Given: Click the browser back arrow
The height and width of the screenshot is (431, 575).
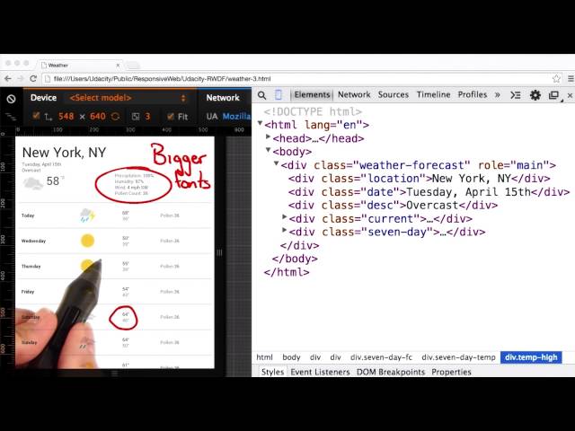Looking at the screenshot, I should [x=8, y=79].
